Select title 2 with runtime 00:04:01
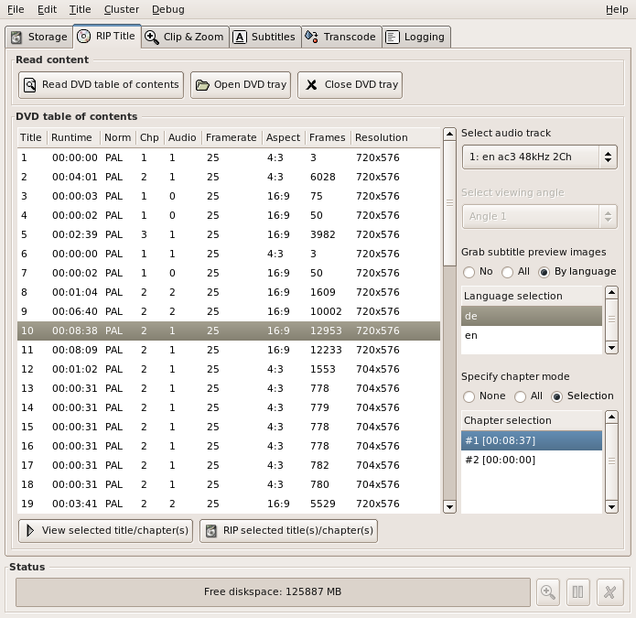636x618 pixels. pyautogui.click(x=229, y=178)
